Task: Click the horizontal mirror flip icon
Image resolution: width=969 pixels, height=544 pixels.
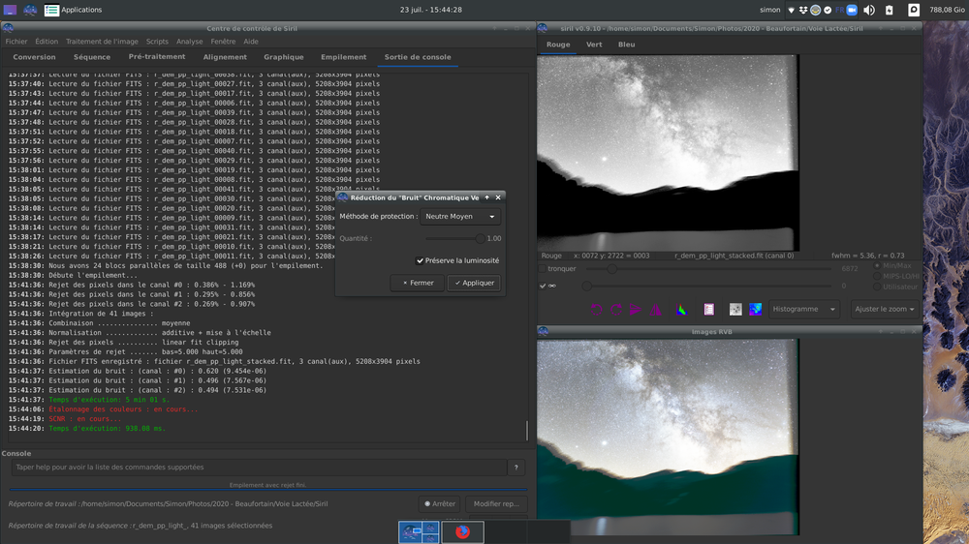Action: tap(636, 310)
